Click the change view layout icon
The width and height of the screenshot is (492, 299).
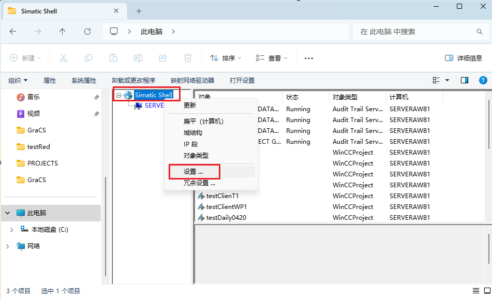pos(436,80)
